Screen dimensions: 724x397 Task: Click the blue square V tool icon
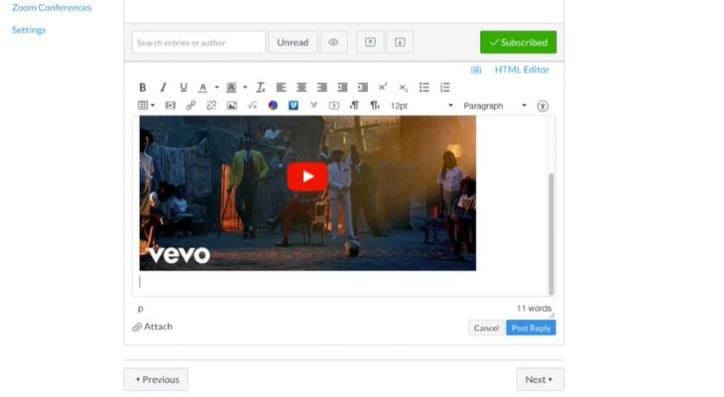coord(294,105)
